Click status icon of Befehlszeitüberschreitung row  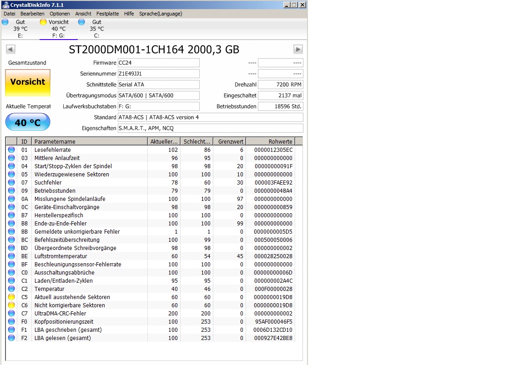(11, 240)
